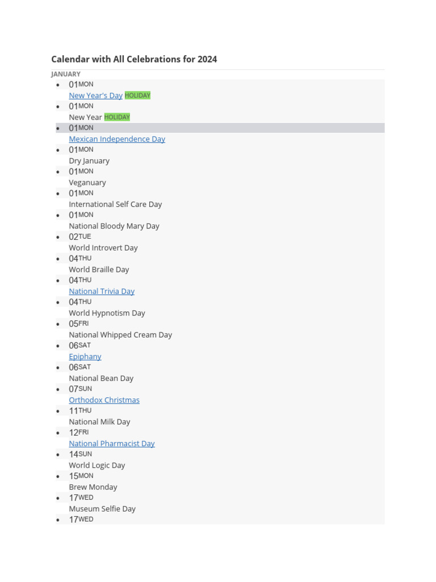The image size is (436, 582).
Task: Visit the Orthodox Christmas link
Action: click(x=104, y=400)
